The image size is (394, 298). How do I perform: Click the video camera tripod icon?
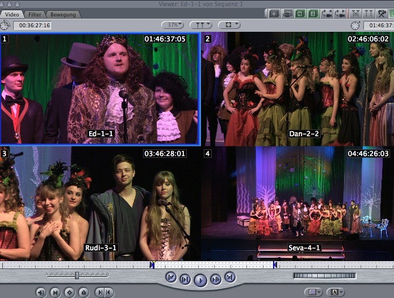[x=382, y=14]
